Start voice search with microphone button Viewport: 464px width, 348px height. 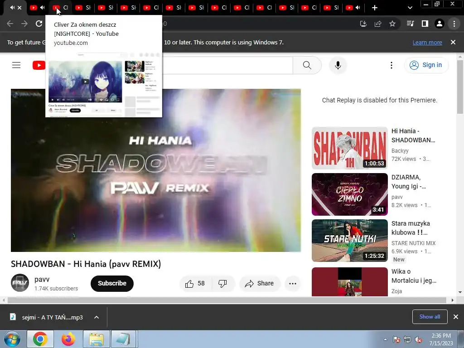click(338, 65)
